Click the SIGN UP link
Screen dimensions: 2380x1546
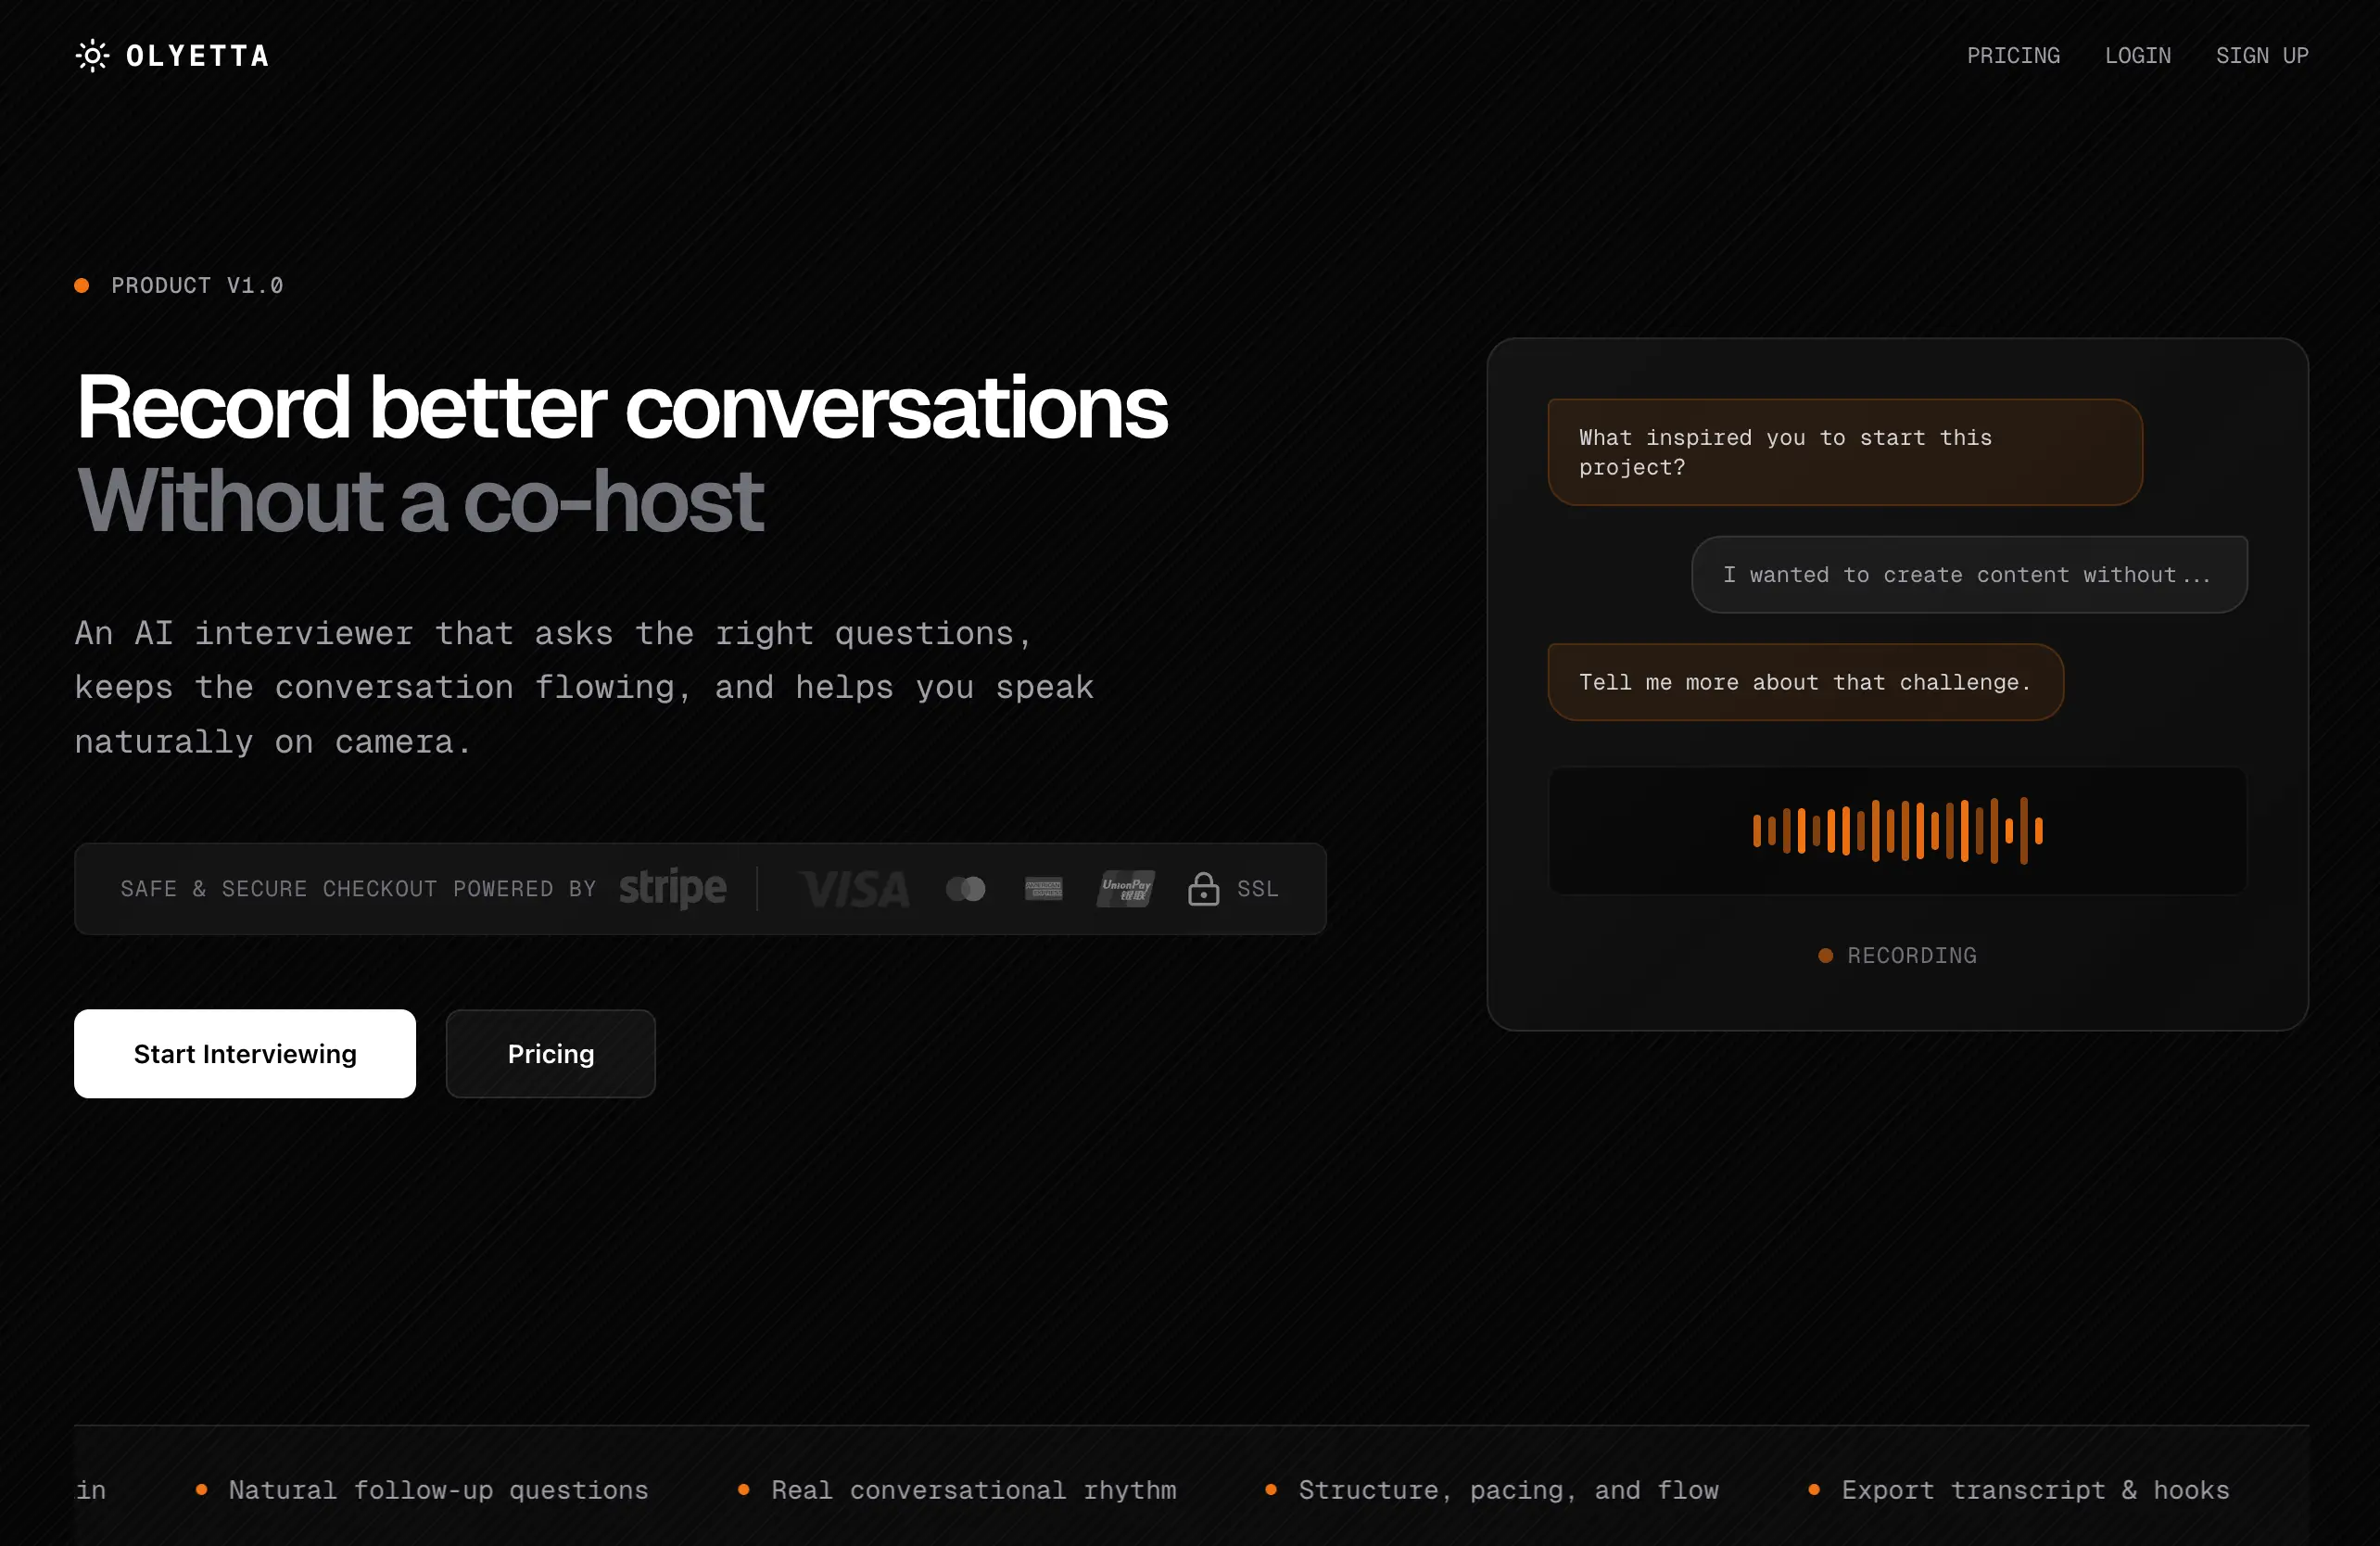(x=2262, y=56)
